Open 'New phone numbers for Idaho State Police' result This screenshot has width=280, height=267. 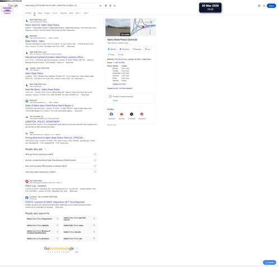click(x=55, y=57)
